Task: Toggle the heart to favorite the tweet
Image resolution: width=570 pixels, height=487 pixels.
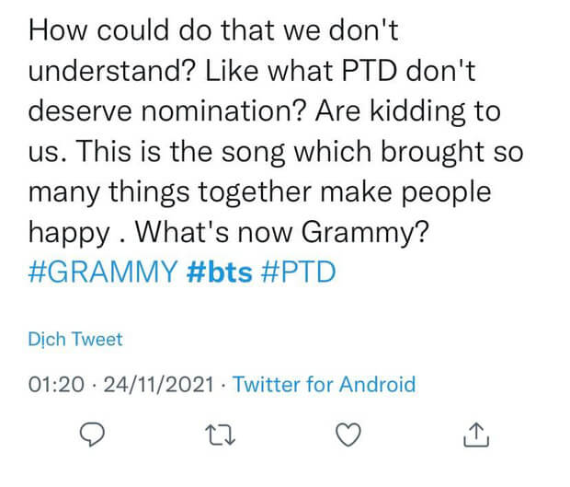Action: (348, 435)
